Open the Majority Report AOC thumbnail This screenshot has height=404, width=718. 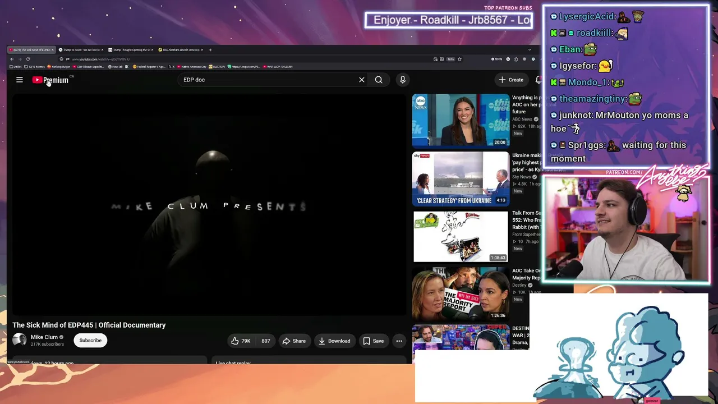tap(461, 293)
